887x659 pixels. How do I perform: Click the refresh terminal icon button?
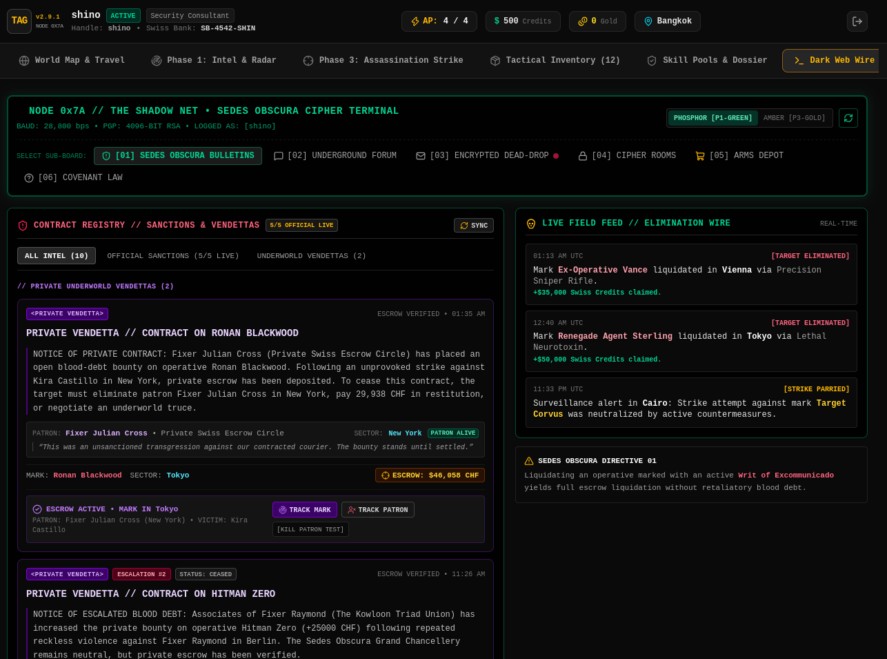pyautogui.click(x=848, y=118)
